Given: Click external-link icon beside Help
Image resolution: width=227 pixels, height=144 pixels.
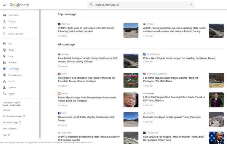Looking at the screenshot, I should tap(9, 135).
